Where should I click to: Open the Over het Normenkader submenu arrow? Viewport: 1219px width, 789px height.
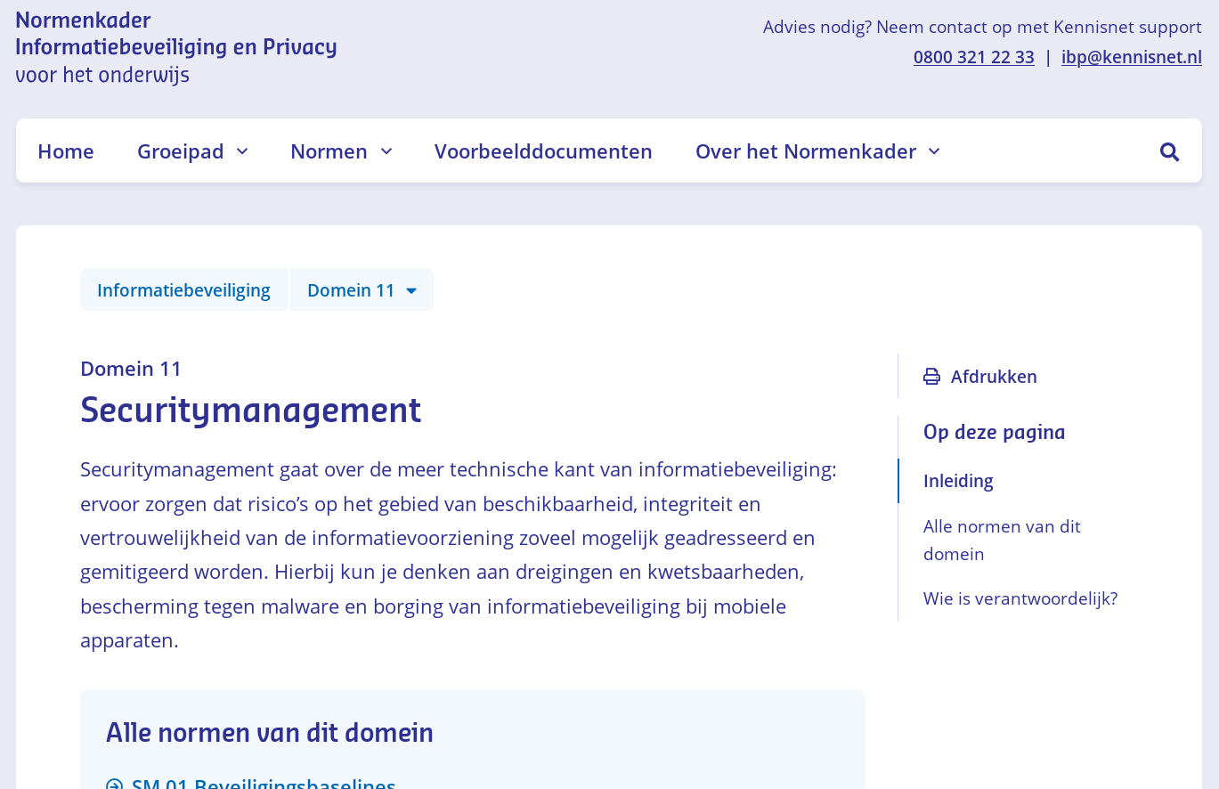pos(934,151)
